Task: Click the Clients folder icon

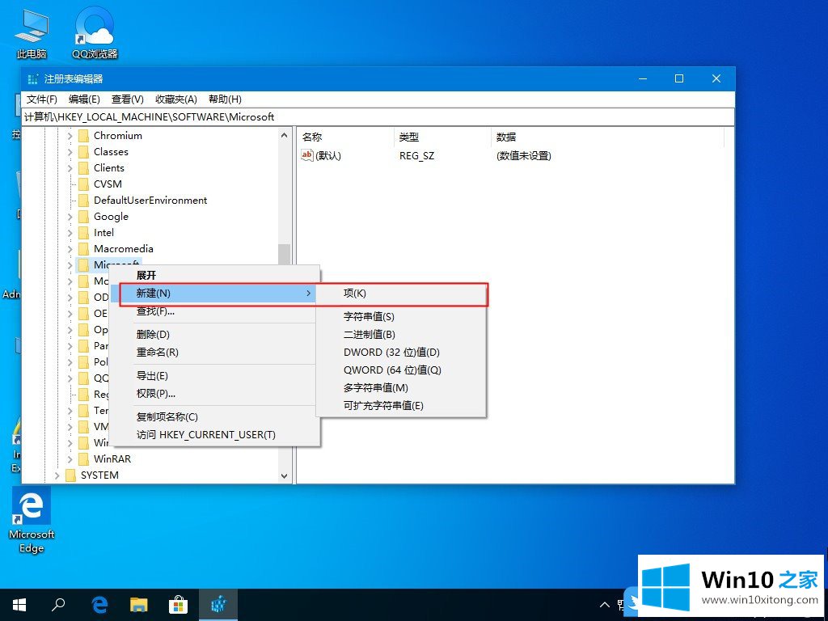Action: tap(83, 168)
